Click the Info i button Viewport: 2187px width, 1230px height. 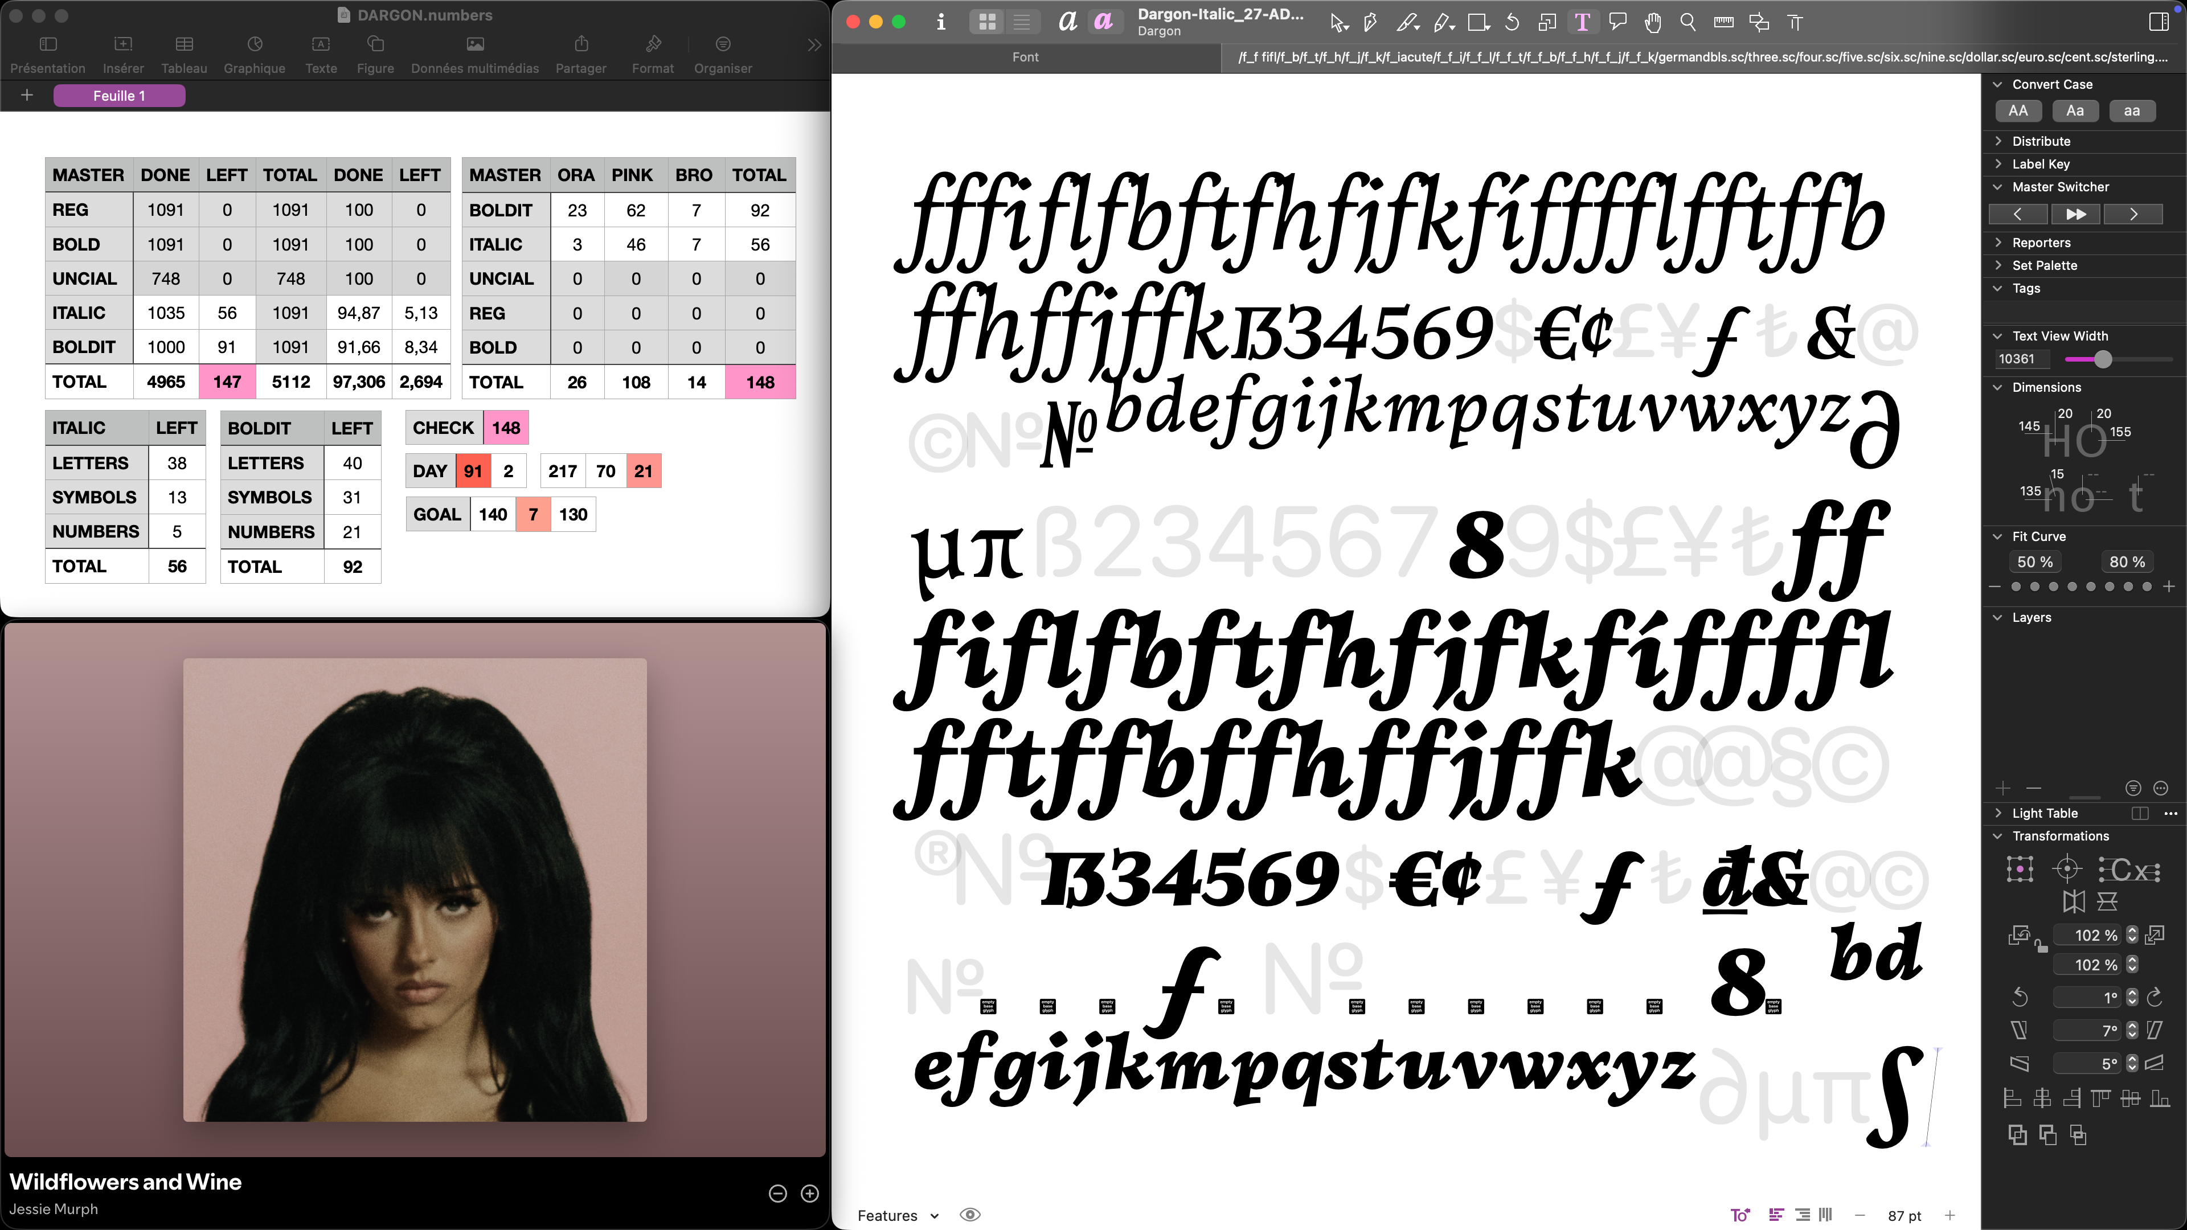pos(941,23)
